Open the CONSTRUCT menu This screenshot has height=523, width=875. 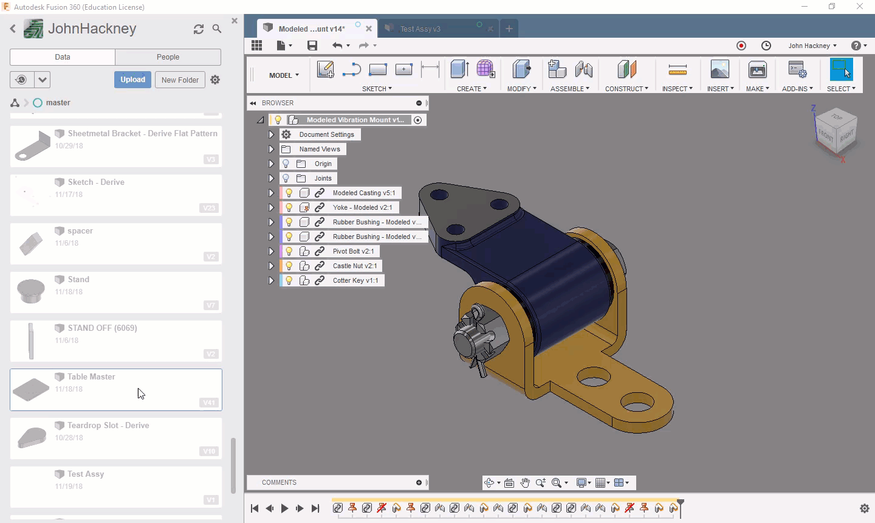point(626,89)
